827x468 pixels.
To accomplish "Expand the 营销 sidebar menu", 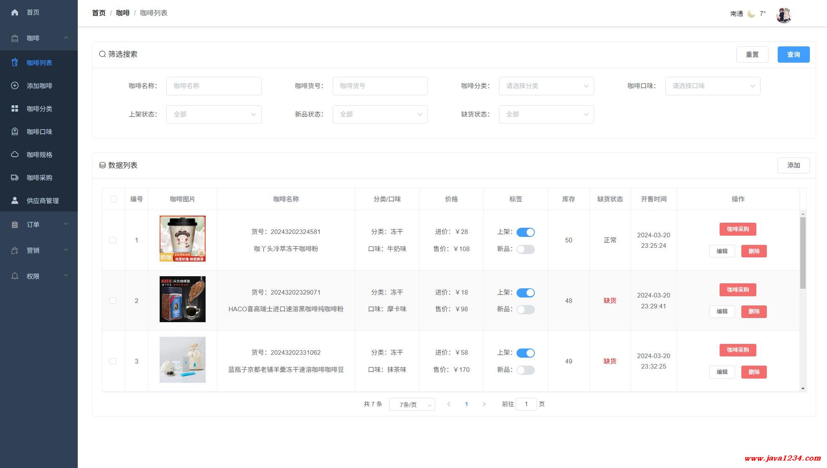I will (x=38, y=250).
